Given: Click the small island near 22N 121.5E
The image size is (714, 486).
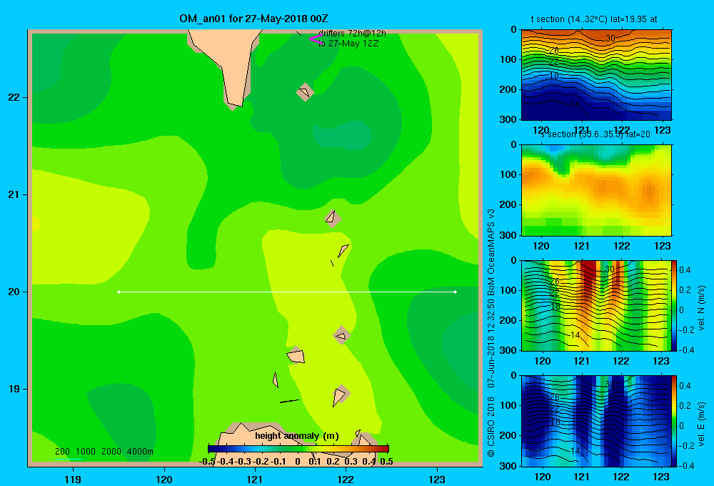Looking at the screenshot, I should 305,92.
